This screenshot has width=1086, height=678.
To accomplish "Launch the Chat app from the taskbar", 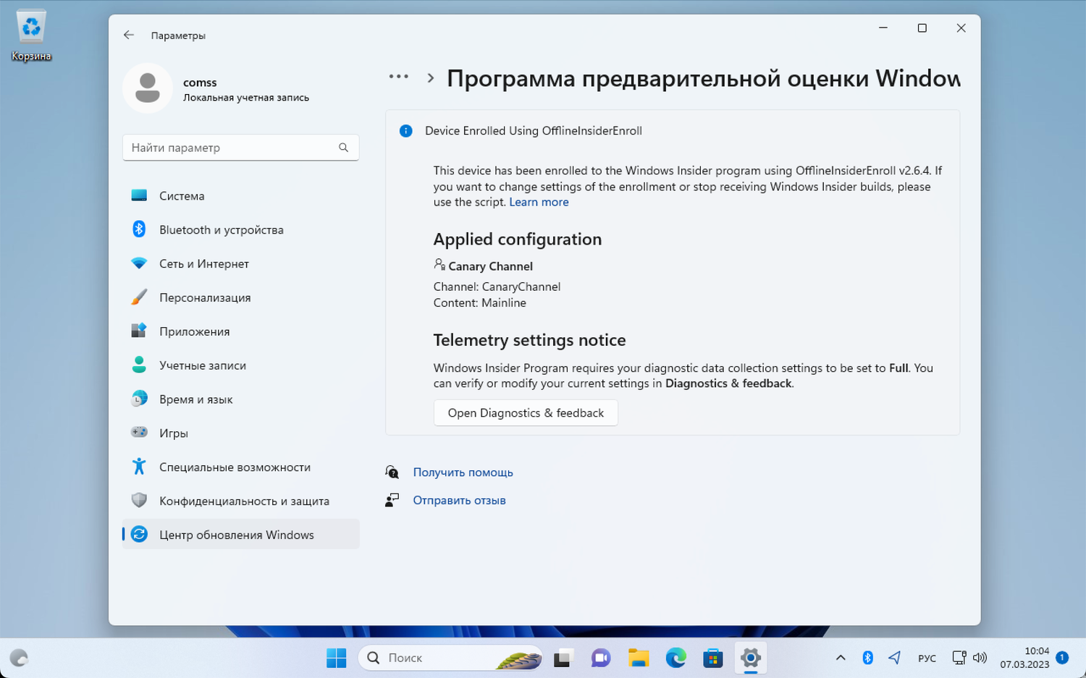I will 601,658.
